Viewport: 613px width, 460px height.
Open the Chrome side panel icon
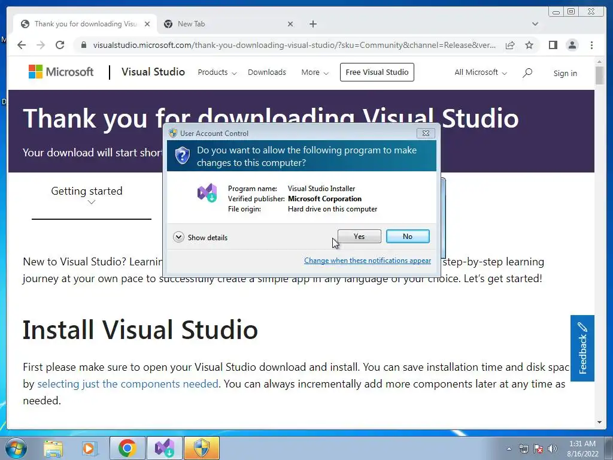[553, 45]
